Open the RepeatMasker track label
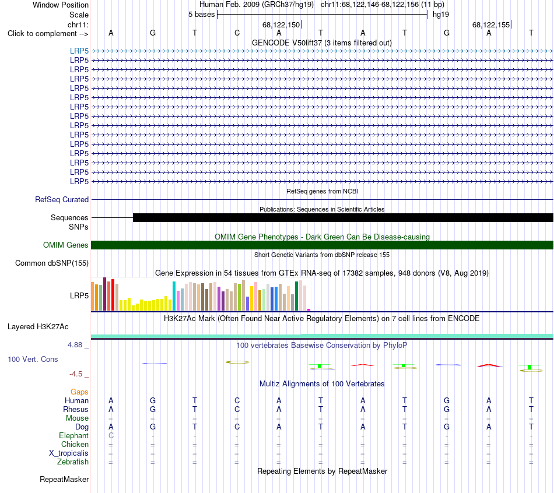Screen dimensions: 554x493 pyautogui.click(x=64, y=479)
